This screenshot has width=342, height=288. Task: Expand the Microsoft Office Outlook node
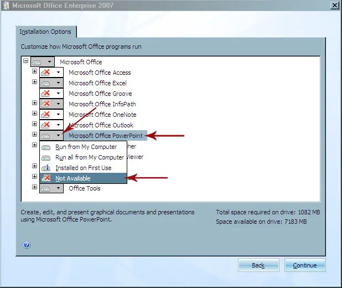click(x=34, y=124)
